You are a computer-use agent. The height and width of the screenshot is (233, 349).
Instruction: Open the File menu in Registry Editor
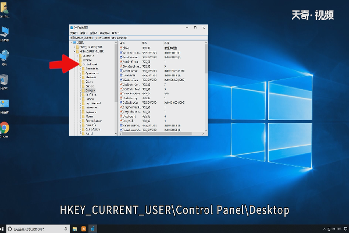pos(73,33)
